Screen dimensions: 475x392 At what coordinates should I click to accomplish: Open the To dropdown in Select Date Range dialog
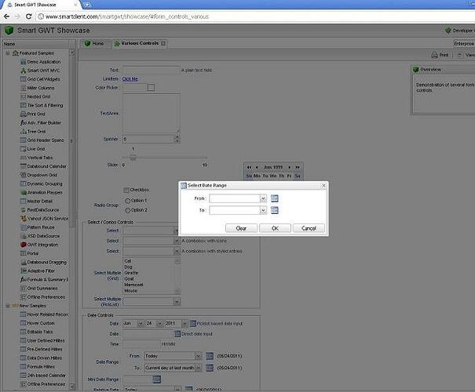(x=263, y=210)
